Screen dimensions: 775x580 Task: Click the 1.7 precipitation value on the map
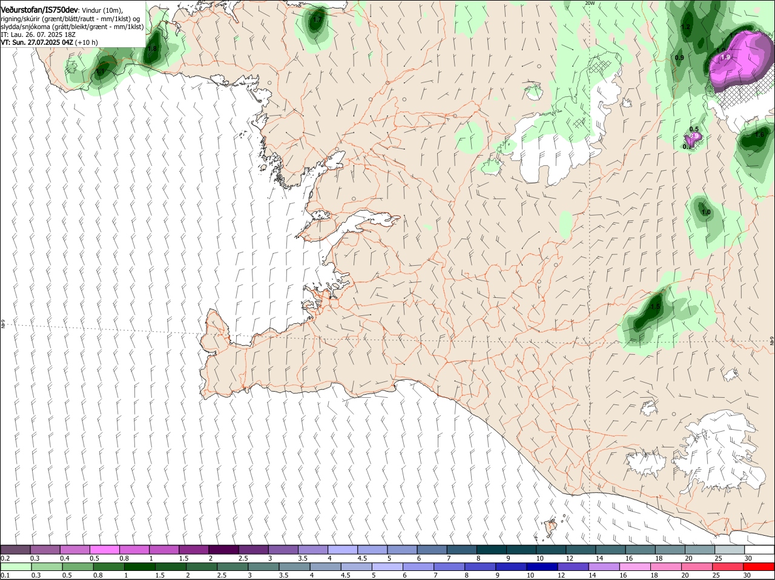317,20
